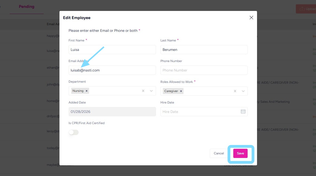Click the disabled Added Date field
Screen dimensions: 316x176
[x=112, y=112]
